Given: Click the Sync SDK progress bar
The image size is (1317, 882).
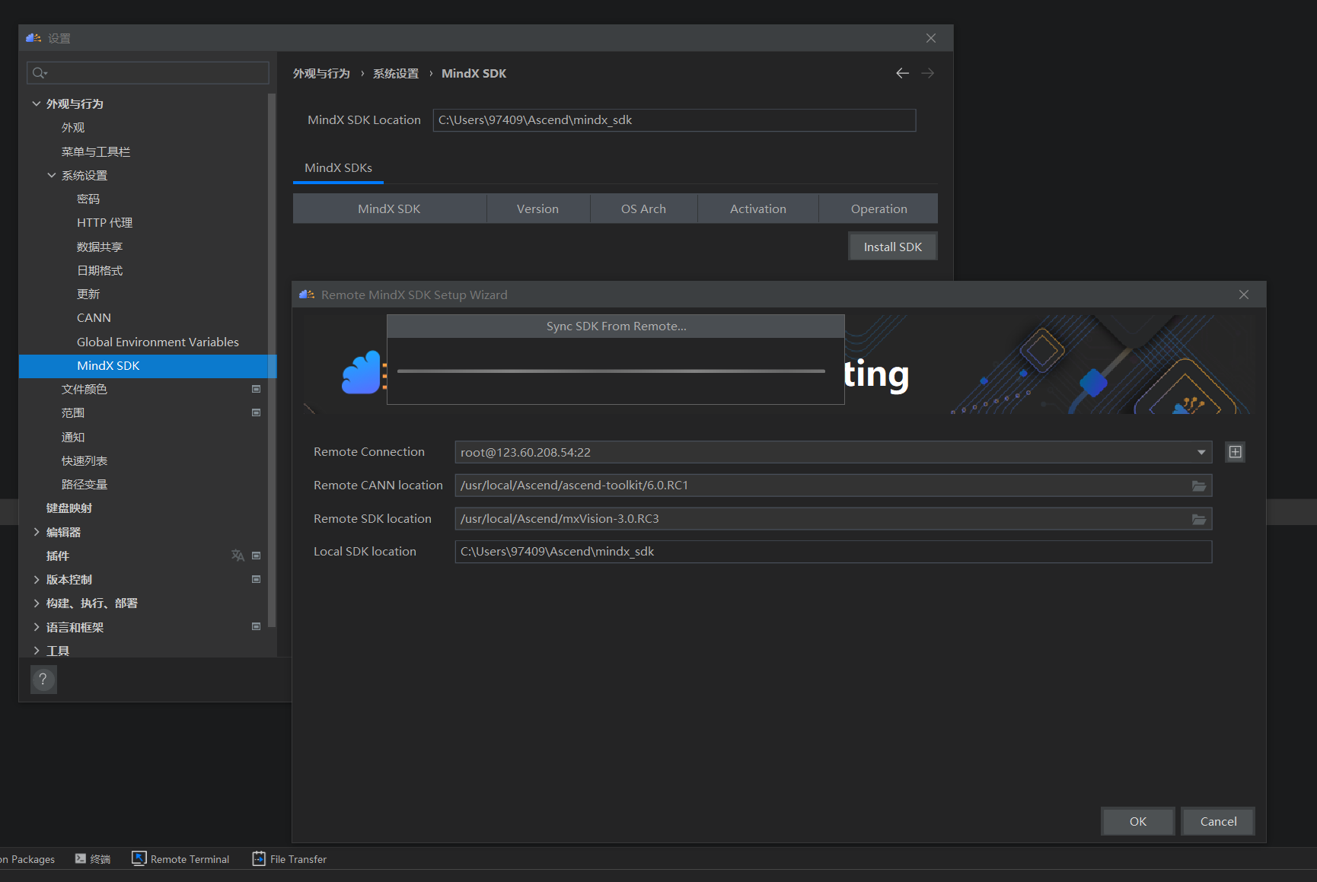Looking at the screenshot, I should click(x=611, y=371).
